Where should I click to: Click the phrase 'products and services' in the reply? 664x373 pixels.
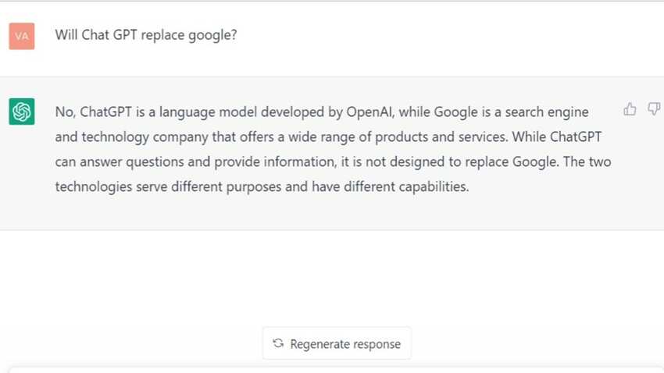pos(441,137)
